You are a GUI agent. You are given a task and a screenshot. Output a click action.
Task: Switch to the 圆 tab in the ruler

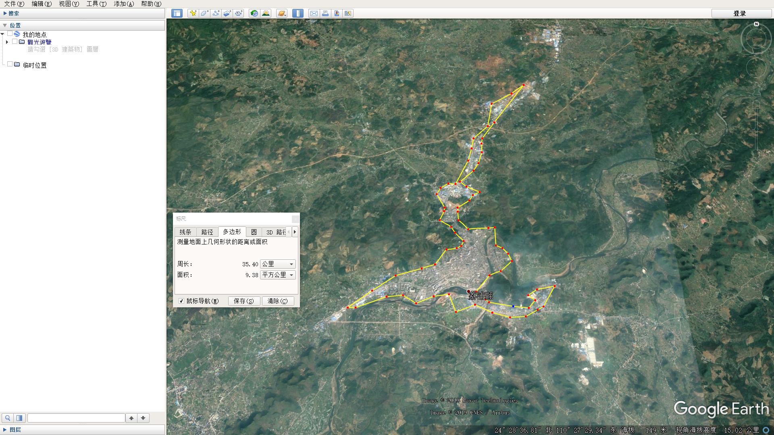[254, 232]
